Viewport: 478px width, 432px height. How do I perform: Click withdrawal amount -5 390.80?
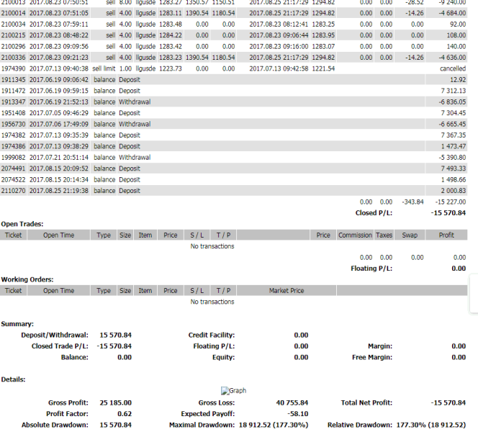(452, 157)
